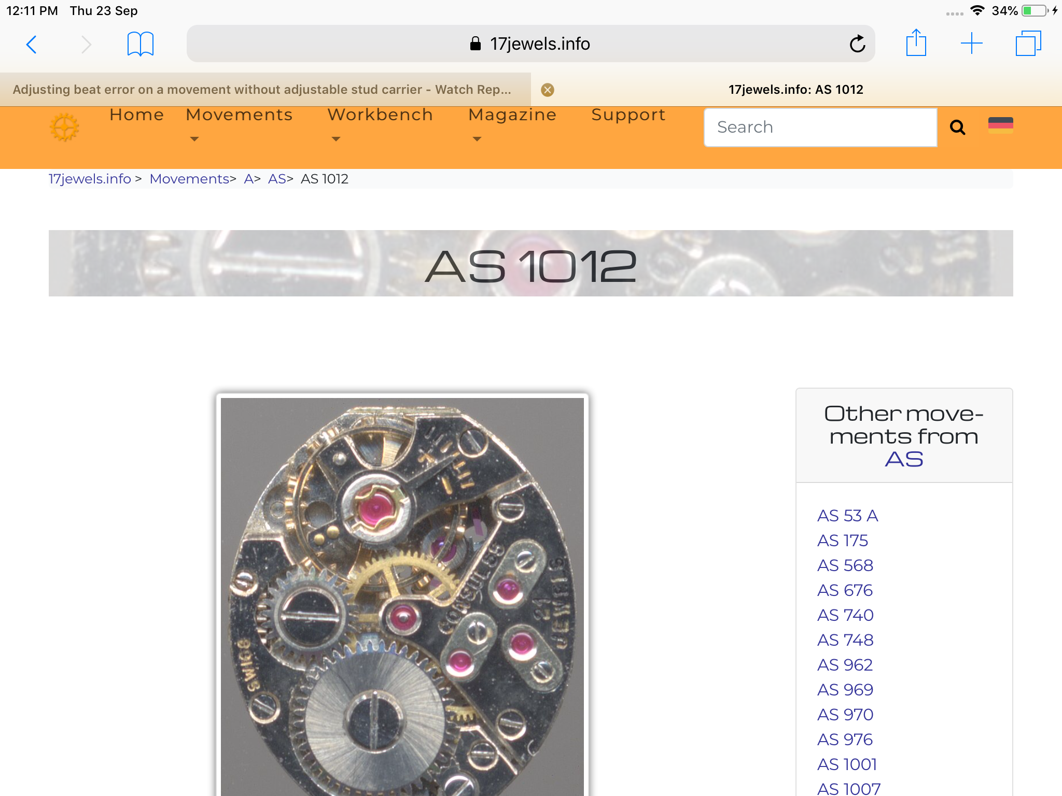Viewport: 1062px width, 796px height.
Task: Click into the Search input field
Action: [820, 127]
